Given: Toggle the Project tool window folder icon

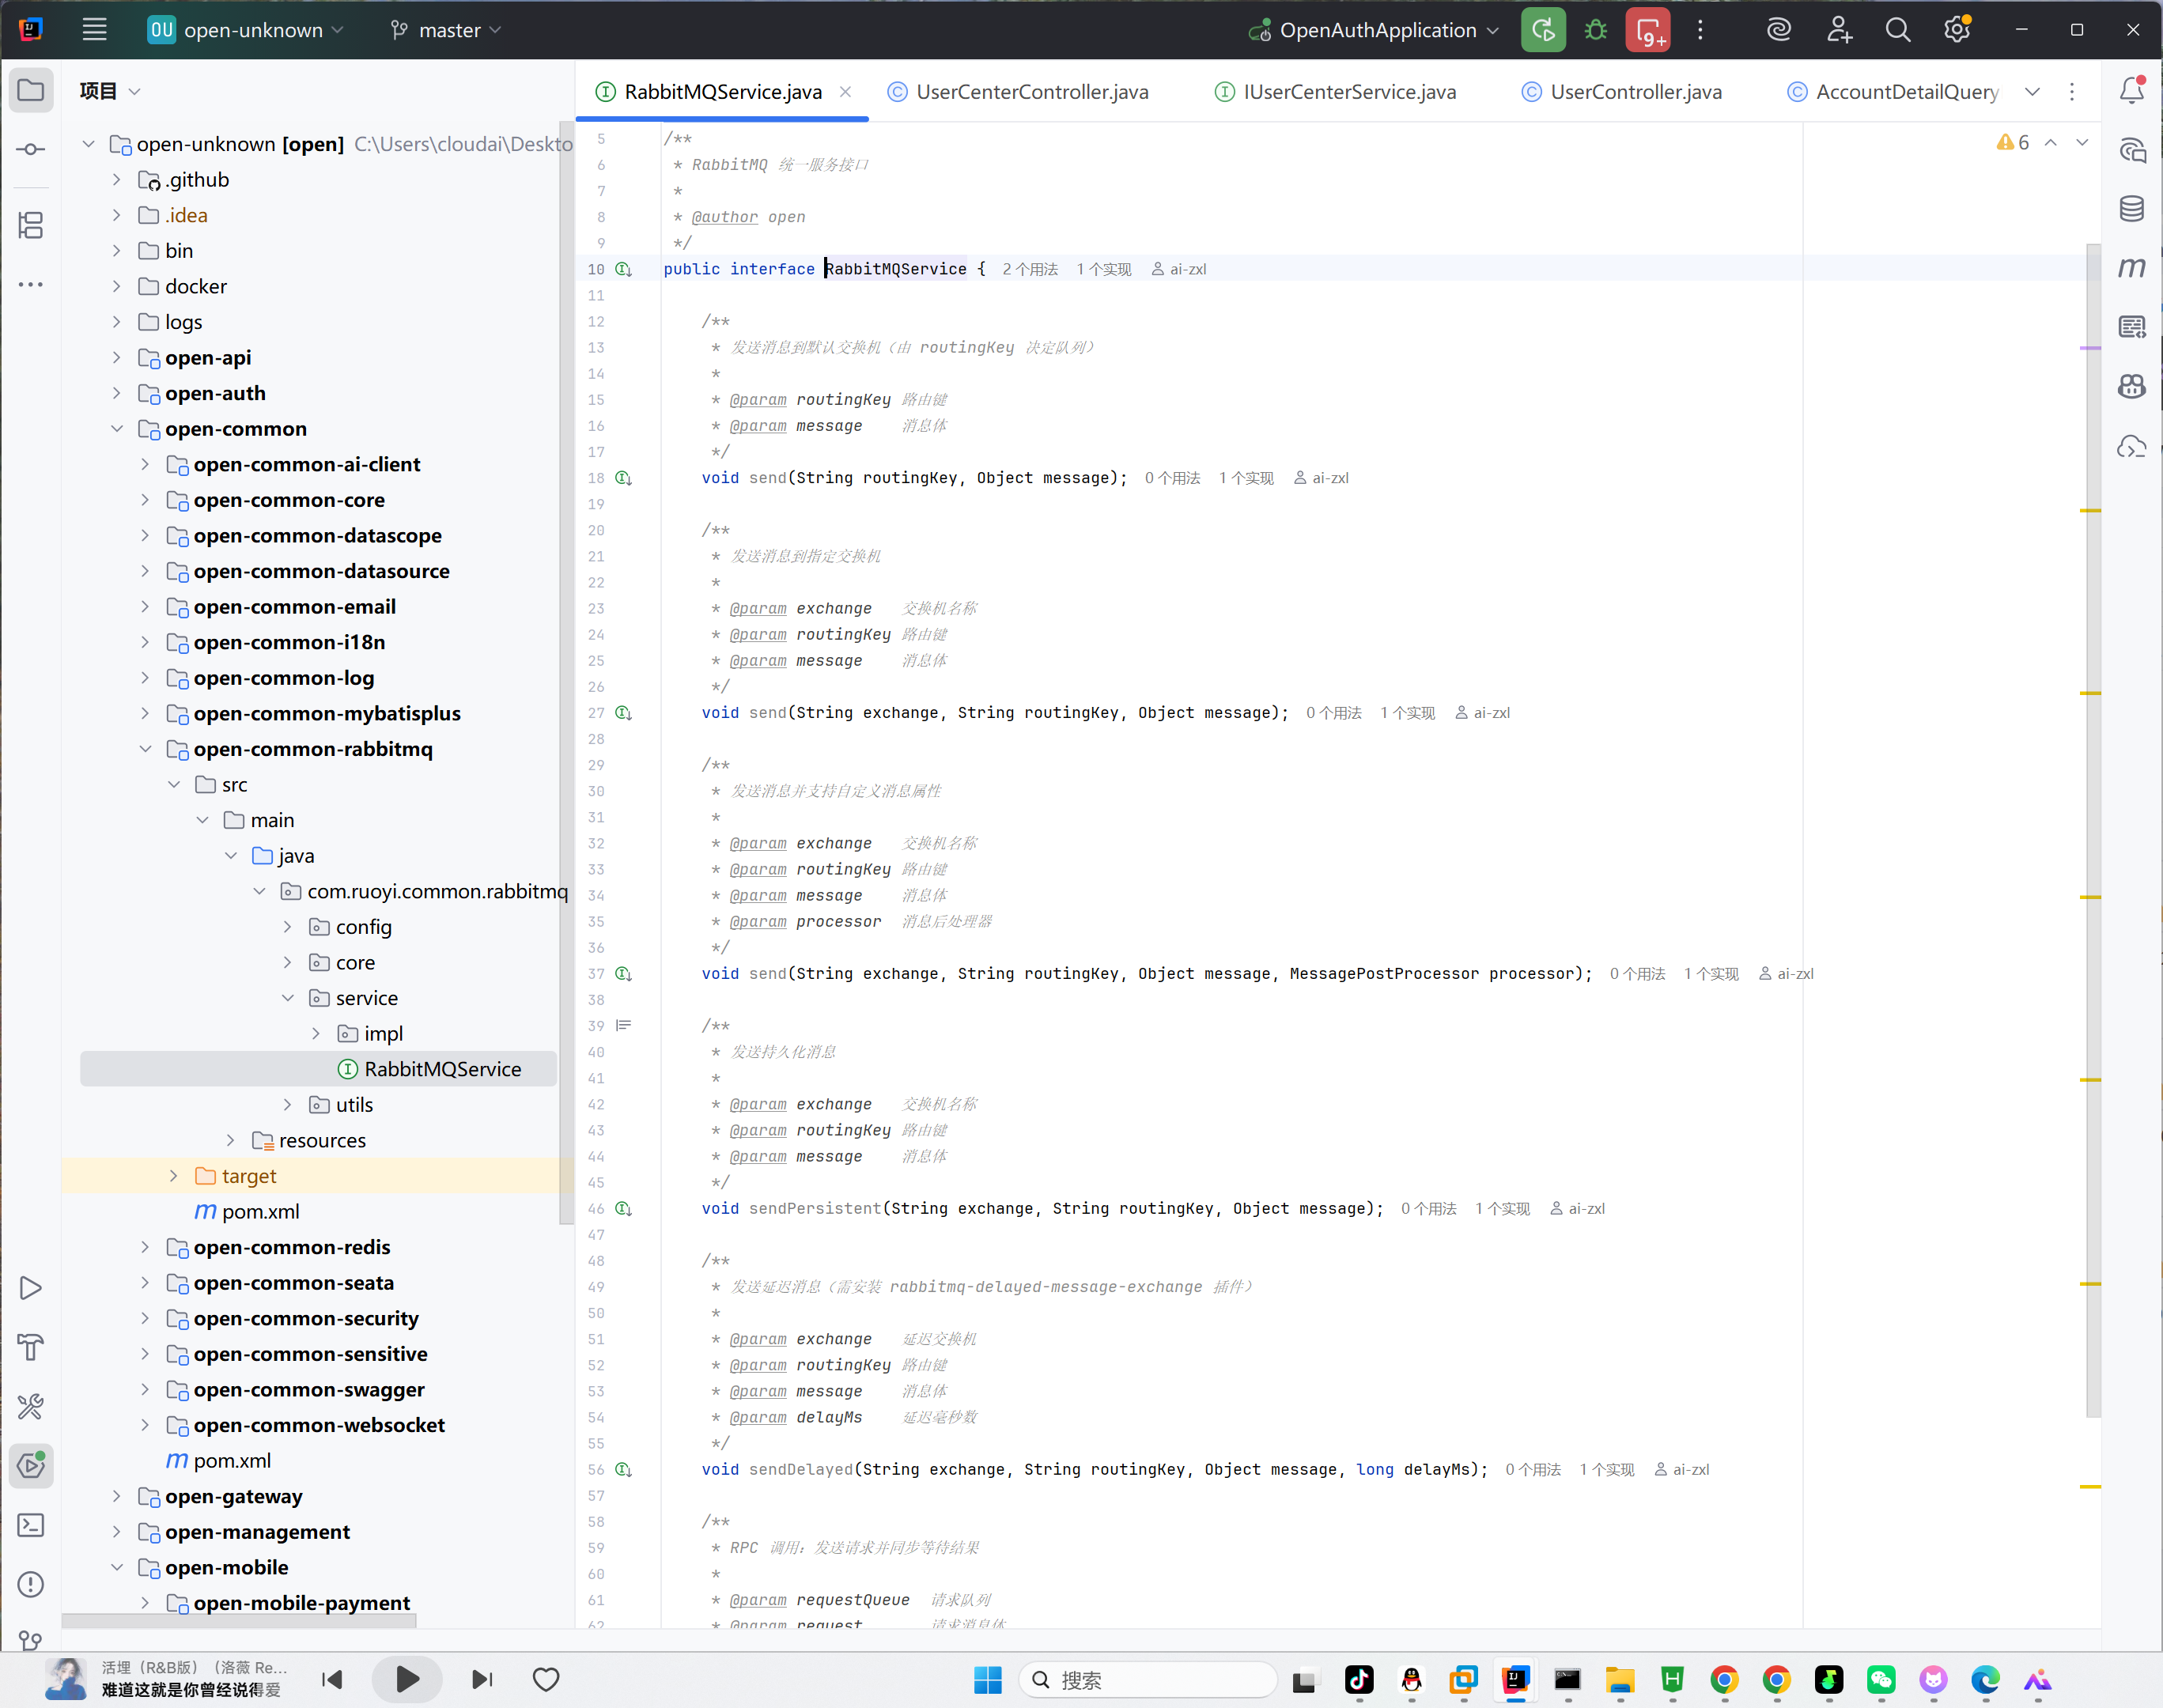Looking at the screenshot, I should (x=31, y=90).
